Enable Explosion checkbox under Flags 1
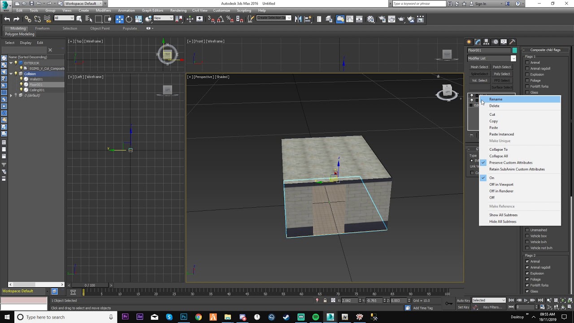Viewport: 574px width, 323px height. (527, 74)
